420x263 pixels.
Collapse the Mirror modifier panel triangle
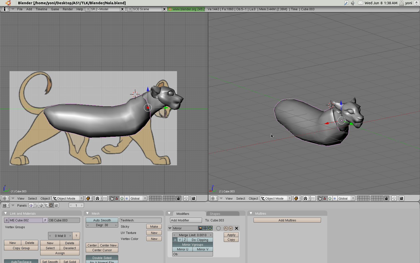[170, 228]
